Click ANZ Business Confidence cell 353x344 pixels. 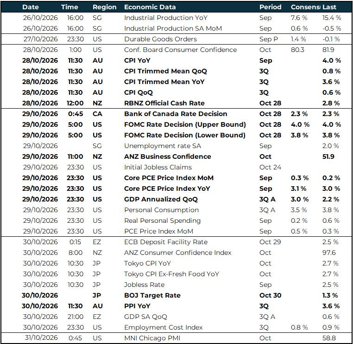(x=168, y=156)
